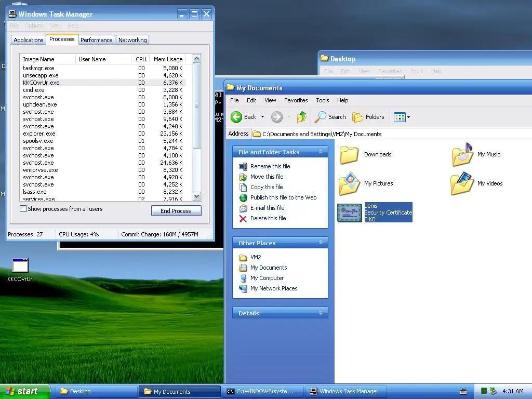Open the Help menu in My Documents
Screen dimensions: 532x399
pyautogui.click(x=343, y=100)
